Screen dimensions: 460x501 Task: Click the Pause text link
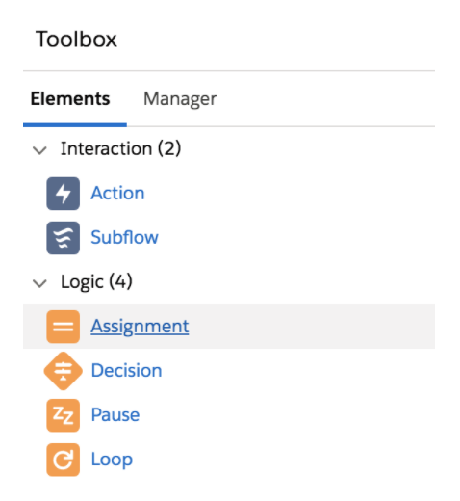tap(115, 414)
